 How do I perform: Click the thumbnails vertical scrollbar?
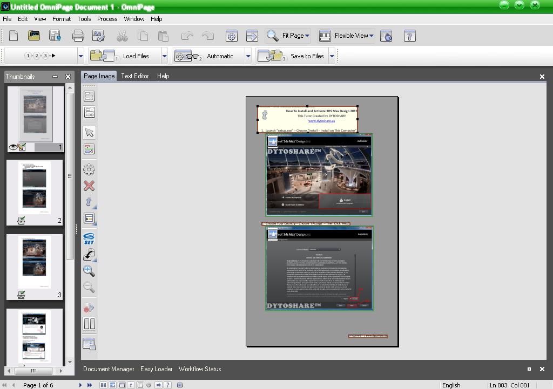click(70, 176)
